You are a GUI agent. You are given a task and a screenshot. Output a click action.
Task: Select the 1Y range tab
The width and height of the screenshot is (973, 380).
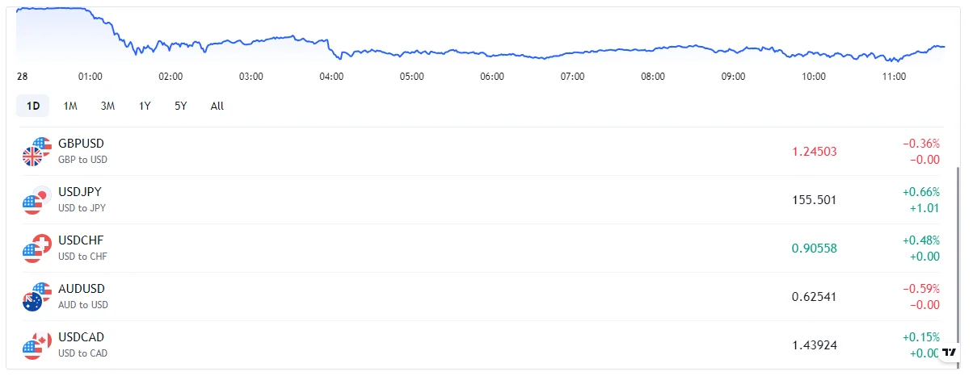click(x=145, y=106)
